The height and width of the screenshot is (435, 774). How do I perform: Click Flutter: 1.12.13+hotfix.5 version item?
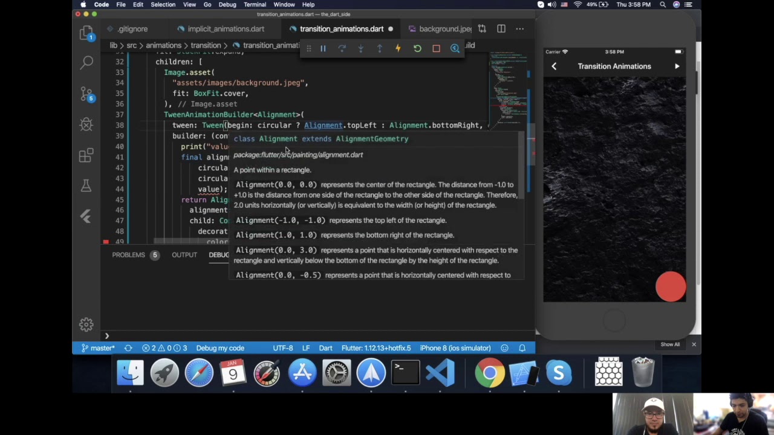tap(376, 348)
